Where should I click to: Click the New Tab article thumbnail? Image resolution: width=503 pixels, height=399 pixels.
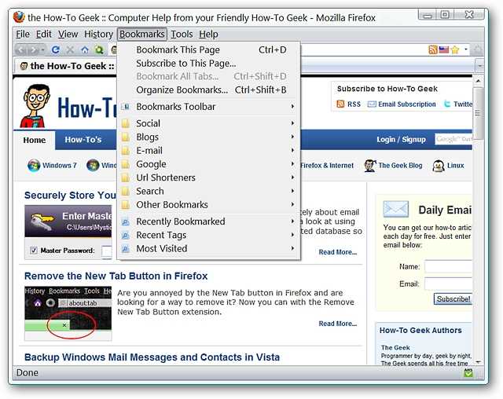point(68,313)
